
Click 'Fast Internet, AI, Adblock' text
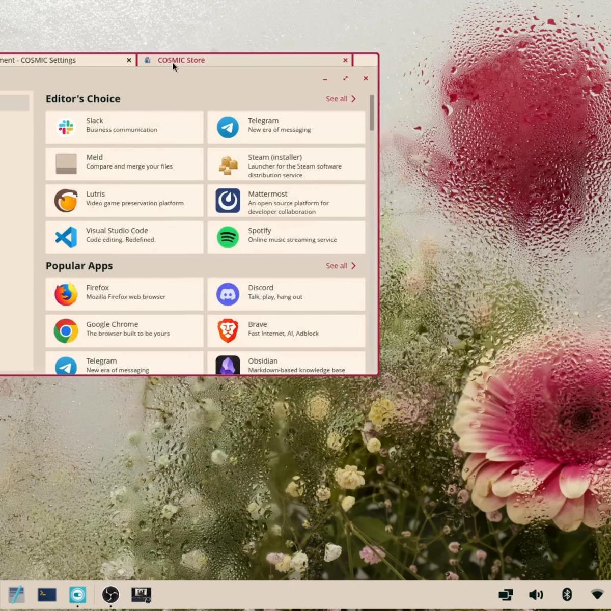[283, 334]
